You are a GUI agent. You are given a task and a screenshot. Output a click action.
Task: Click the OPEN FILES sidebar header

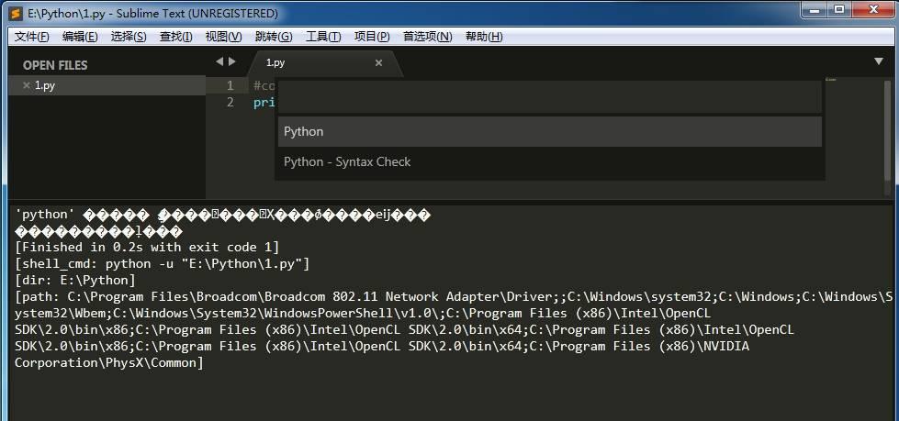click(x=55, y=65)
